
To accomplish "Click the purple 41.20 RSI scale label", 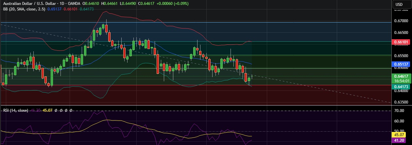I will [399, 140].
